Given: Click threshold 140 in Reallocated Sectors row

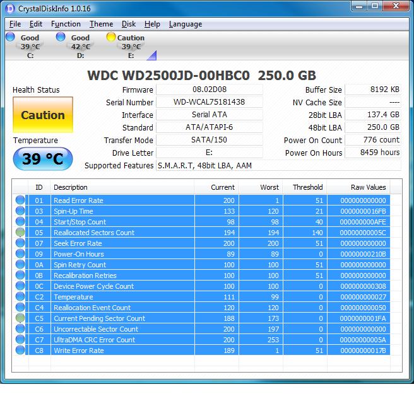Looking at the screenshot, I should [x=317, y=233].
